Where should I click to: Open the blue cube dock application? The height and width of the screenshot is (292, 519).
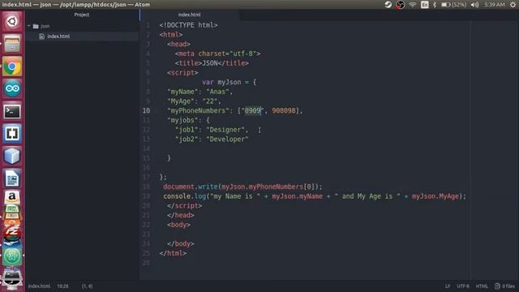12,156
